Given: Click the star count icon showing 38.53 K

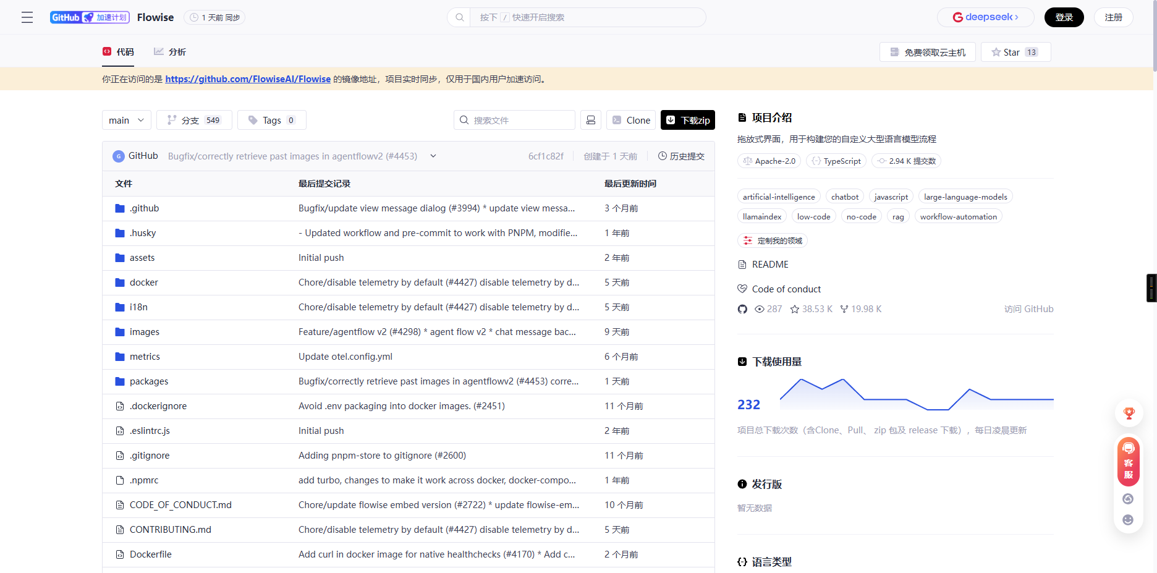Looking at the screenshot, I should (x=795, y=309).
